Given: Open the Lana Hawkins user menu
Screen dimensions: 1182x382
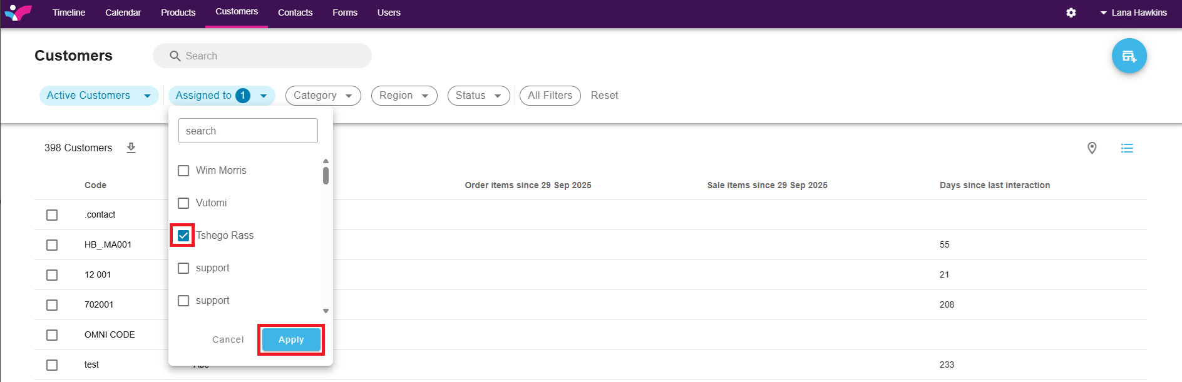Looking at the screenshot, I should [x=1133, y=13].
